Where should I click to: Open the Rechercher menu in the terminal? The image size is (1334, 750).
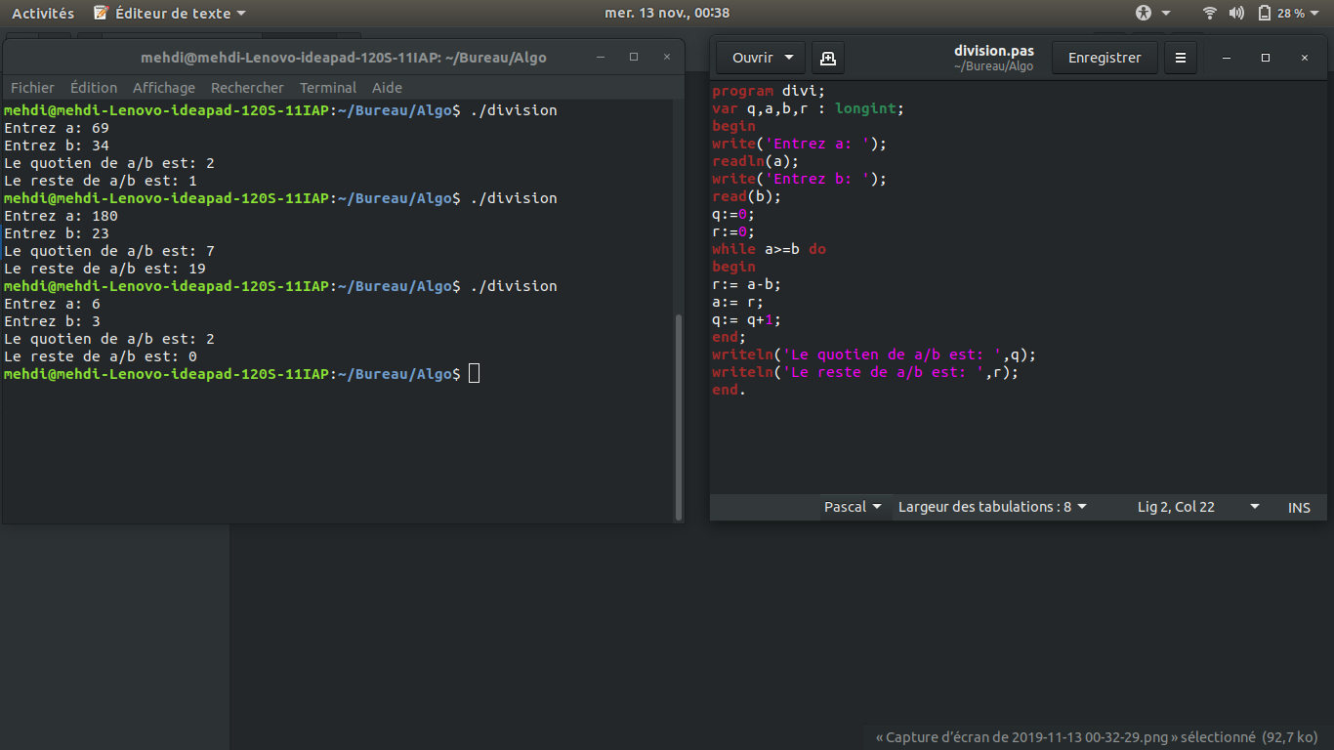click(x=247, y=88)
